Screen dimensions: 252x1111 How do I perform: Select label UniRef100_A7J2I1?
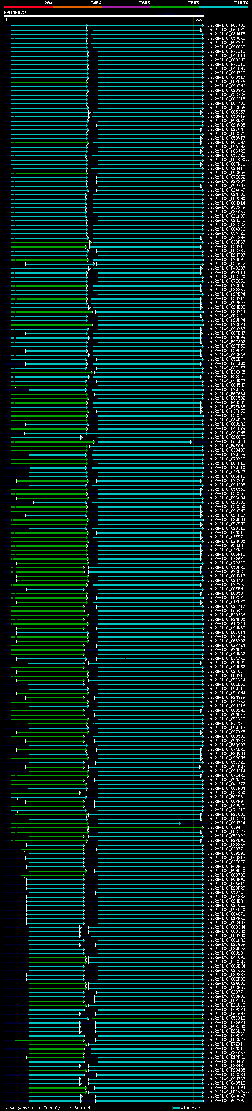point(226,51)
